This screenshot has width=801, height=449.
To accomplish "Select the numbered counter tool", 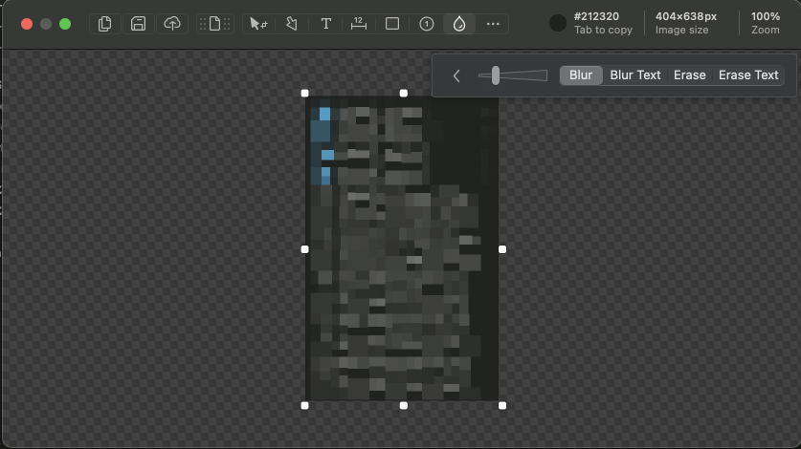I will click(x=427, y=24).
